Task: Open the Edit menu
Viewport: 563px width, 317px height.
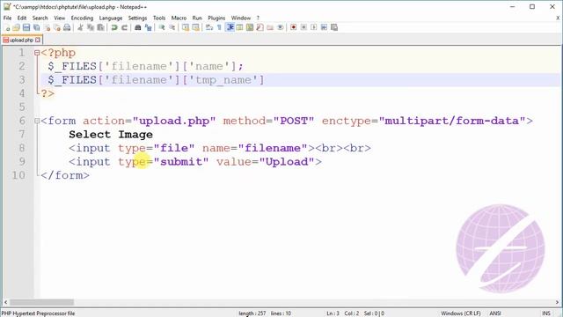Action: point(22,18)
